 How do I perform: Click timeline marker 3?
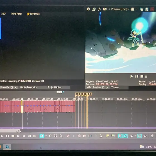pos(83,94)
